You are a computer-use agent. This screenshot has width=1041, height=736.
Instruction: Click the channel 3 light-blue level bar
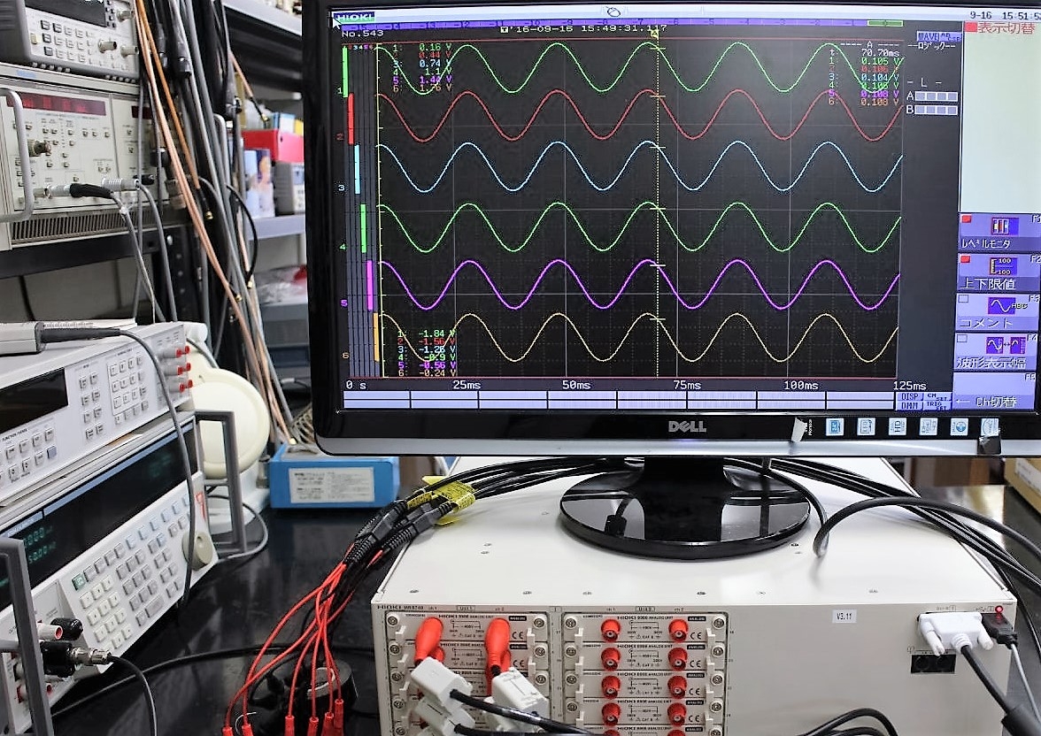click(x=357, y=169)
